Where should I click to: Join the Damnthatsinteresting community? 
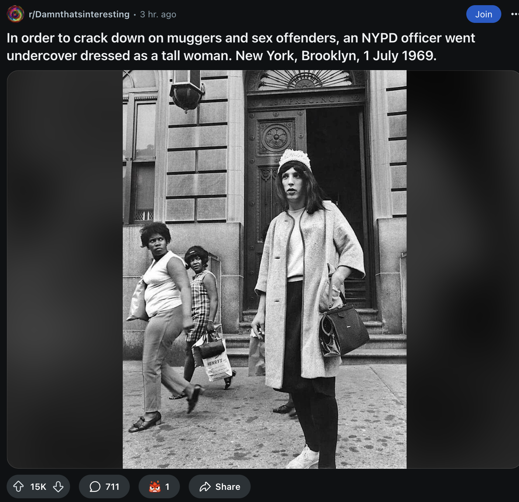click(x=484, y=14)
